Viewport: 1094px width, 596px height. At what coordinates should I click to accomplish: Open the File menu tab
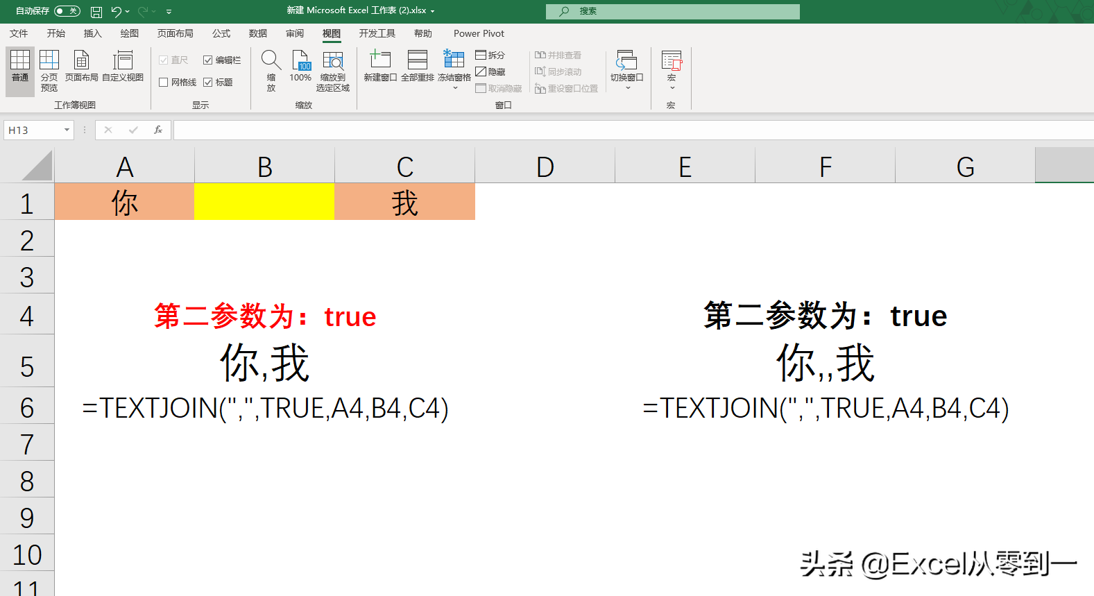pos(19,33)
